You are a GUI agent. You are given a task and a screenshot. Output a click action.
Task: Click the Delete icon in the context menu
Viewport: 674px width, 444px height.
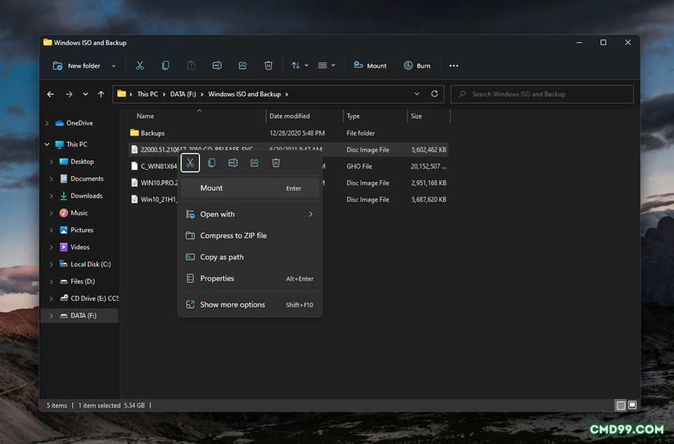pyautogui.click(x=276, y=163)
